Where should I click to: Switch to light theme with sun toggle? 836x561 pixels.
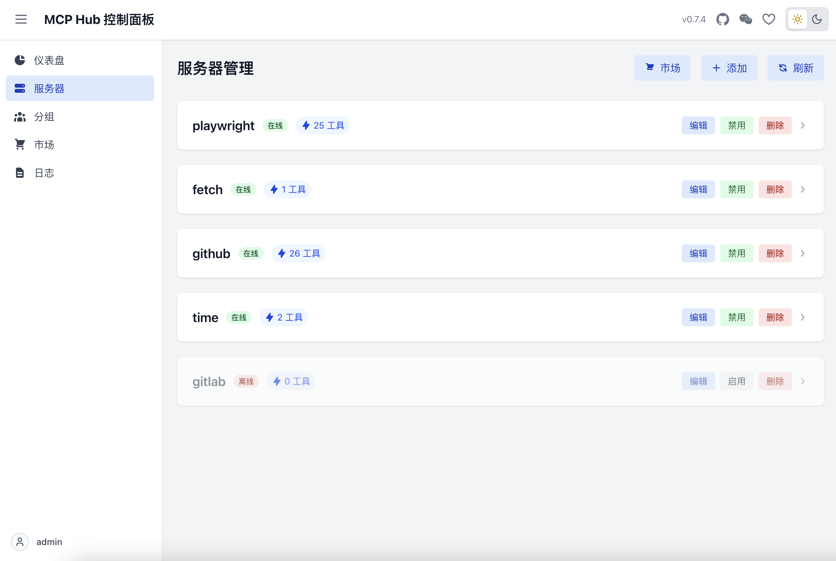coord(797,19)
